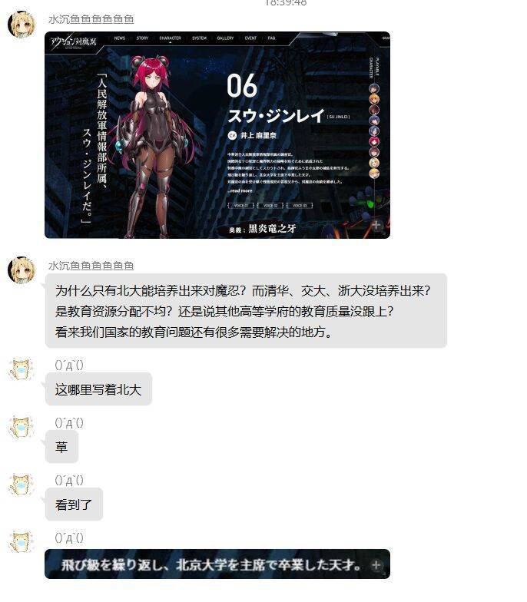Click cat avatar beside '这哪里写着北大'
This screenshot has height=602, width=527.
click(22, 370)
